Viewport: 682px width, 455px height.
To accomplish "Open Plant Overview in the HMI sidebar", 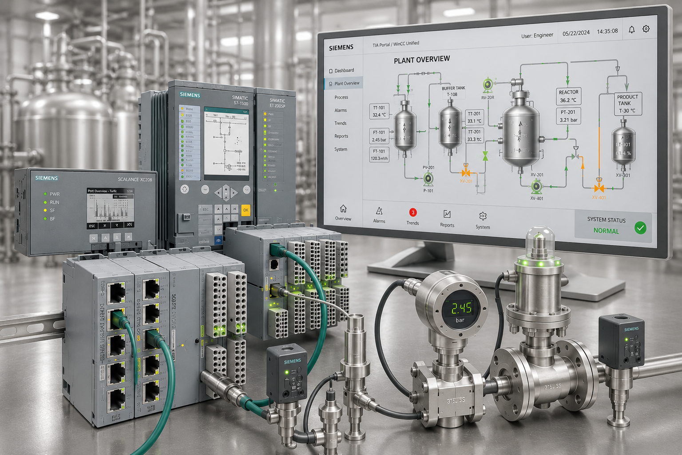I will pyautogui.click(x=344, y=84).
